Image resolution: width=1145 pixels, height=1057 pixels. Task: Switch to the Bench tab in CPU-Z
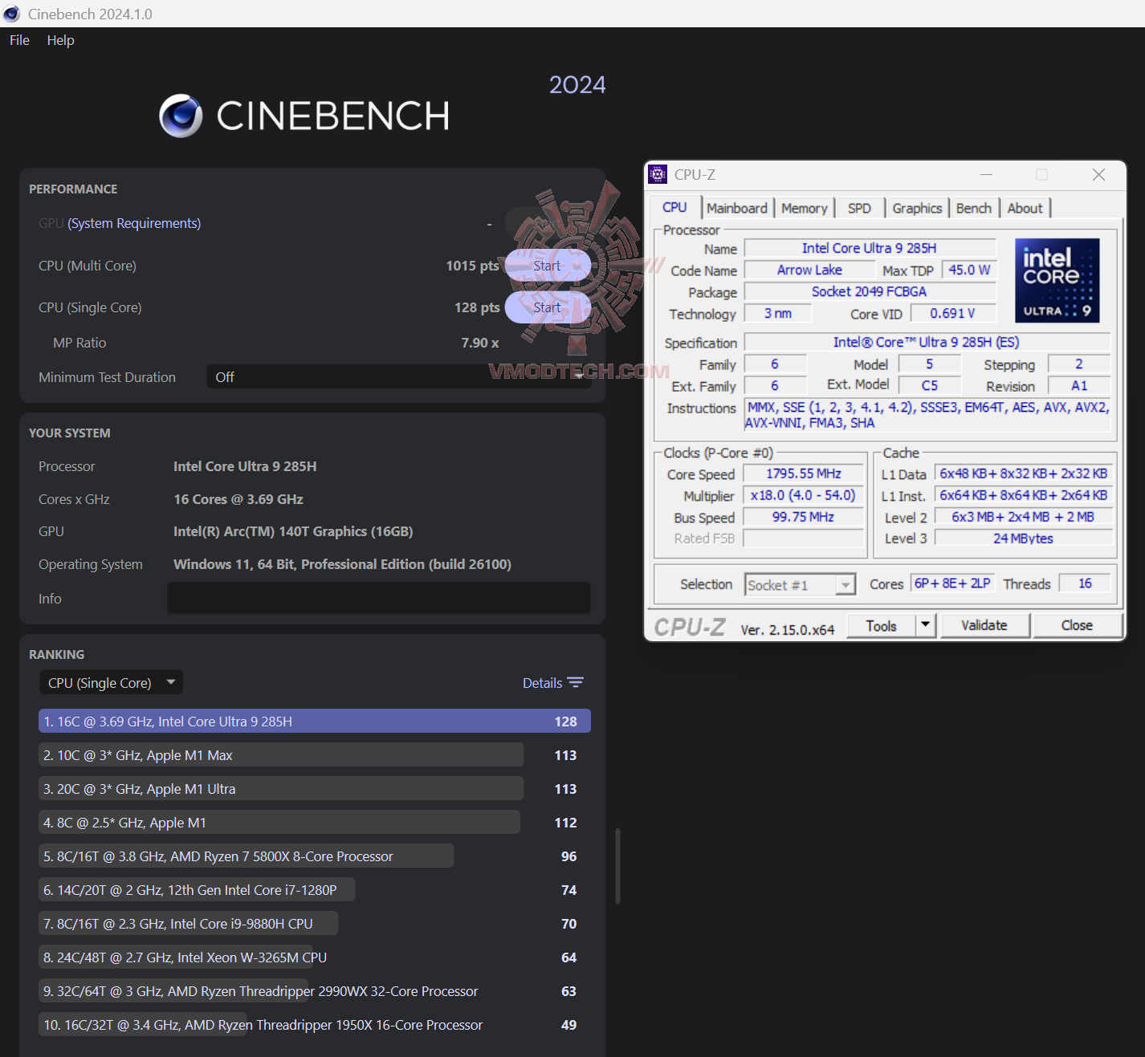click(973, 208)
